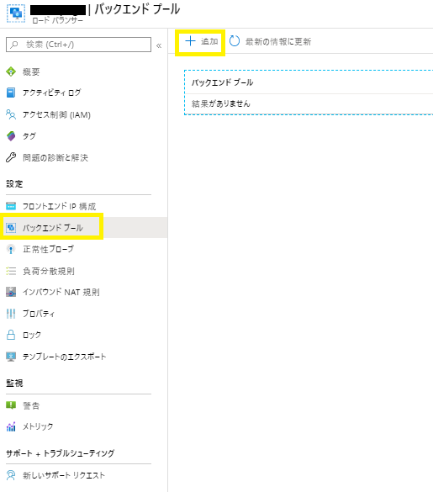Viewport: 433px width, 492px height.
Task: Click the 正常性プローブ probe icon
Action: point(11,249)
